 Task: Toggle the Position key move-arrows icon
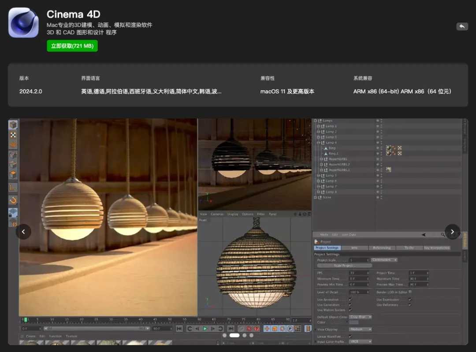pos(267,329)
